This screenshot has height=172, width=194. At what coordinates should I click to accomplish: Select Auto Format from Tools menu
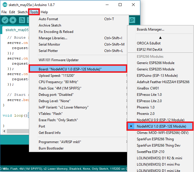tap(48, 19)
